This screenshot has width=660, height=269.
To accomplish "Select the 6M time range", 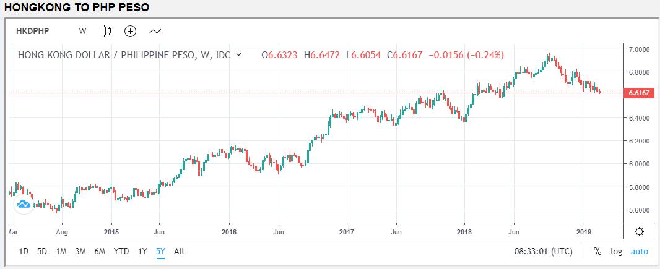I will coord(100,251).
